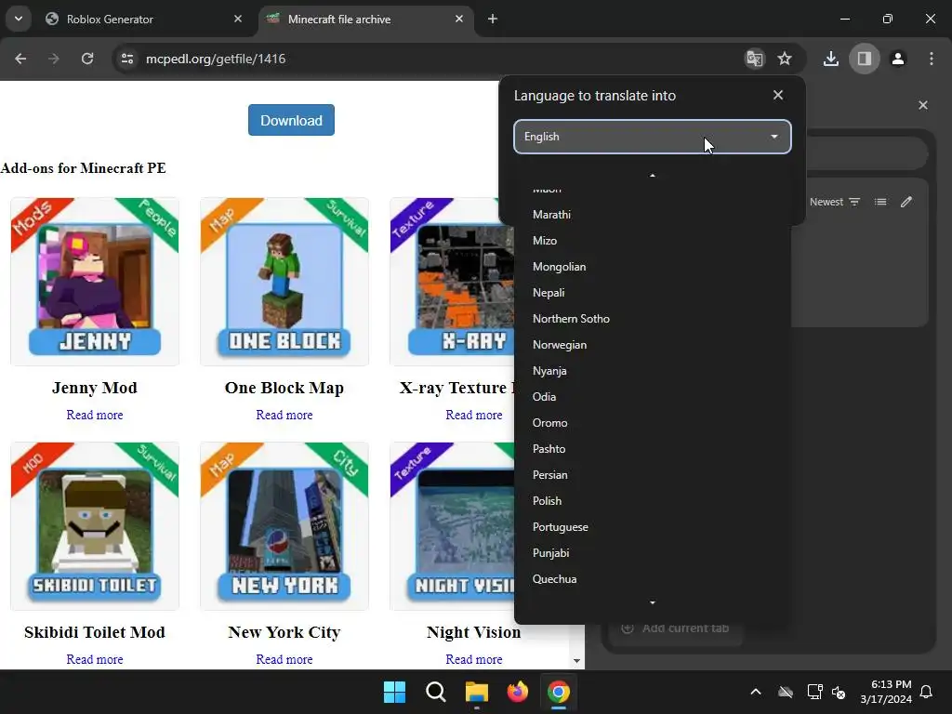Image resolution: width=952 pixels, height=714 pixels.
Task: Pick Polish in the dropdown list
Action: click(652, 501)
